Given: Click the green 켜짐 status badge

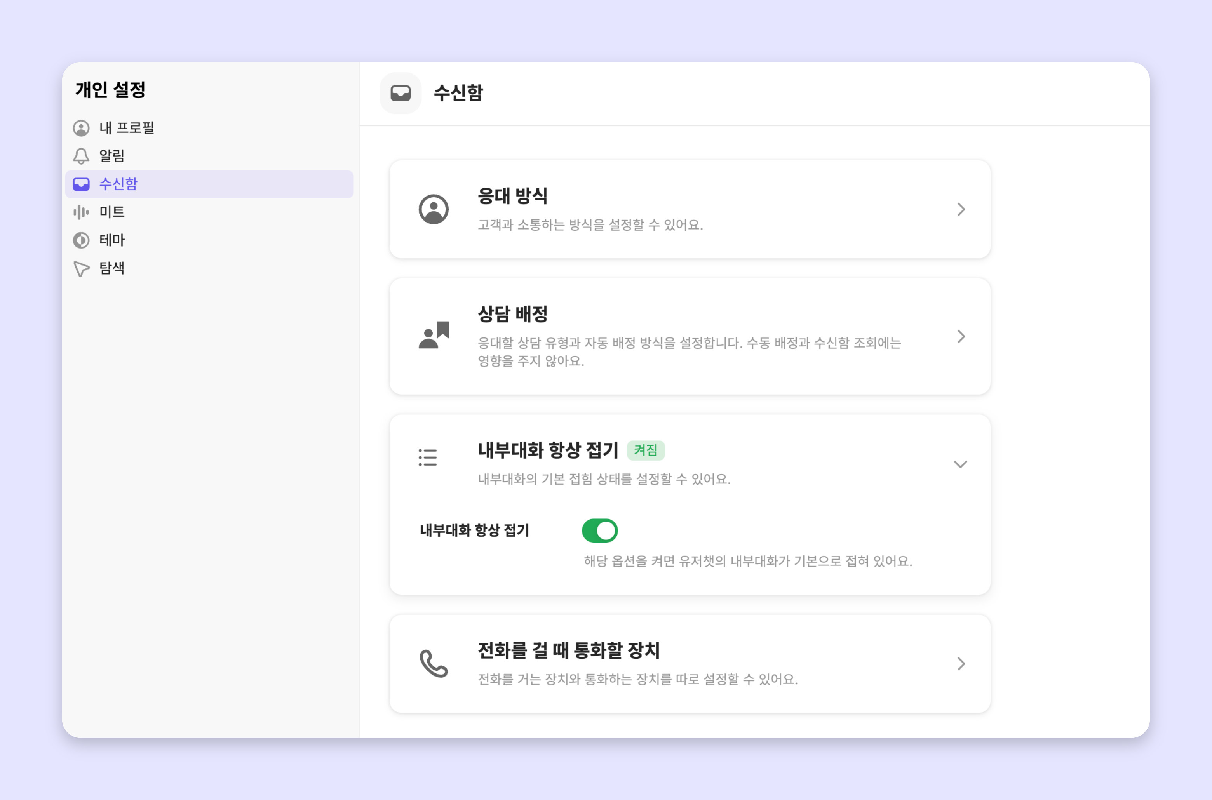Looking at the screenshot, I should (x=646, y=450).
